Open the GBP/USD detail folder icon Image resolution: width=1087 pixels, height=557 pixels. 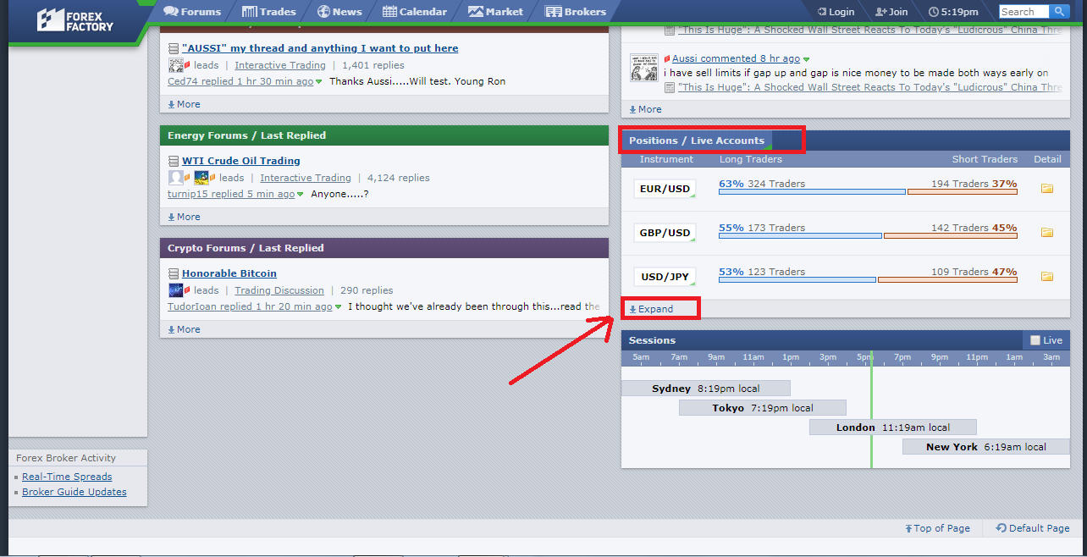[x=1046, y=233]
